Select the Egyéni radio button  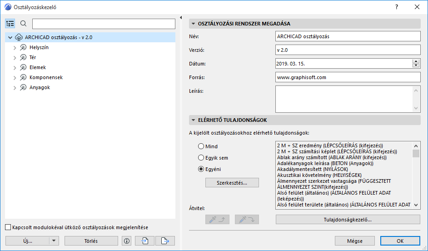pos(201,169)
